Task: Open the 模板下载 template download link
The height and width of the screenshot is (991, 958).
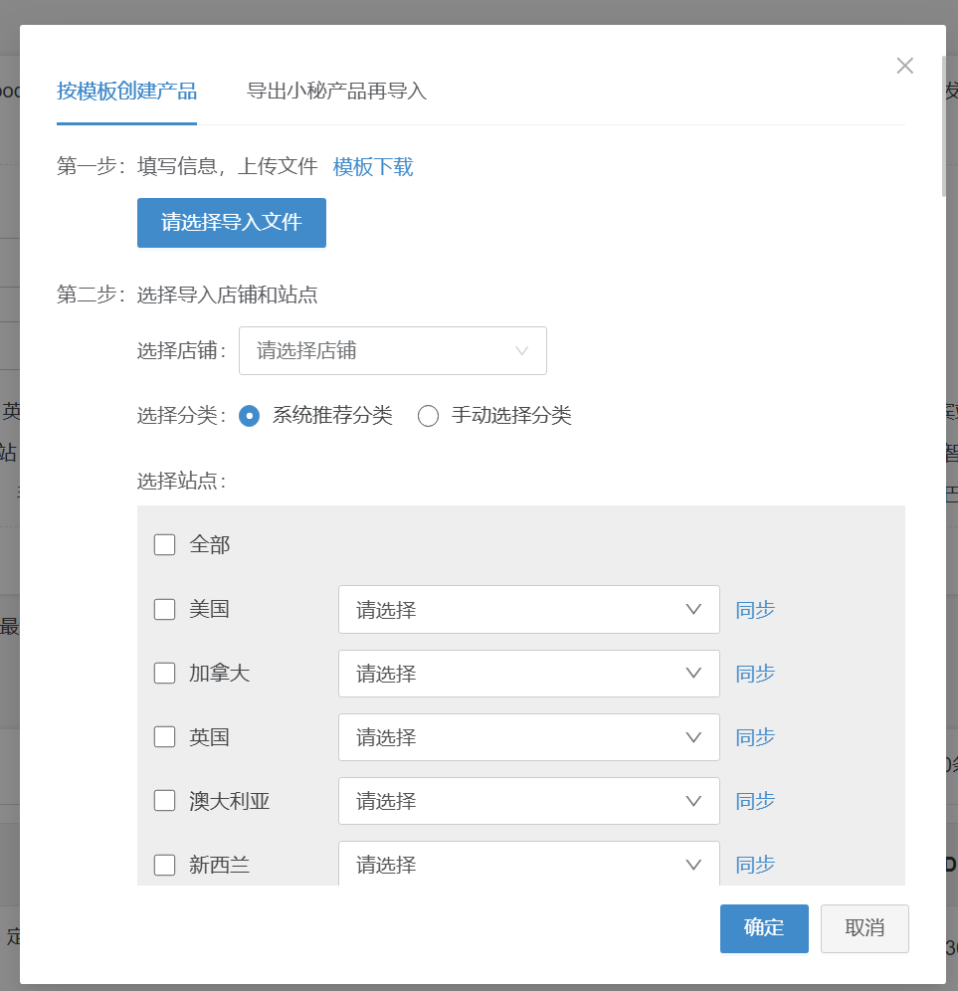Action: coord(373,167)
